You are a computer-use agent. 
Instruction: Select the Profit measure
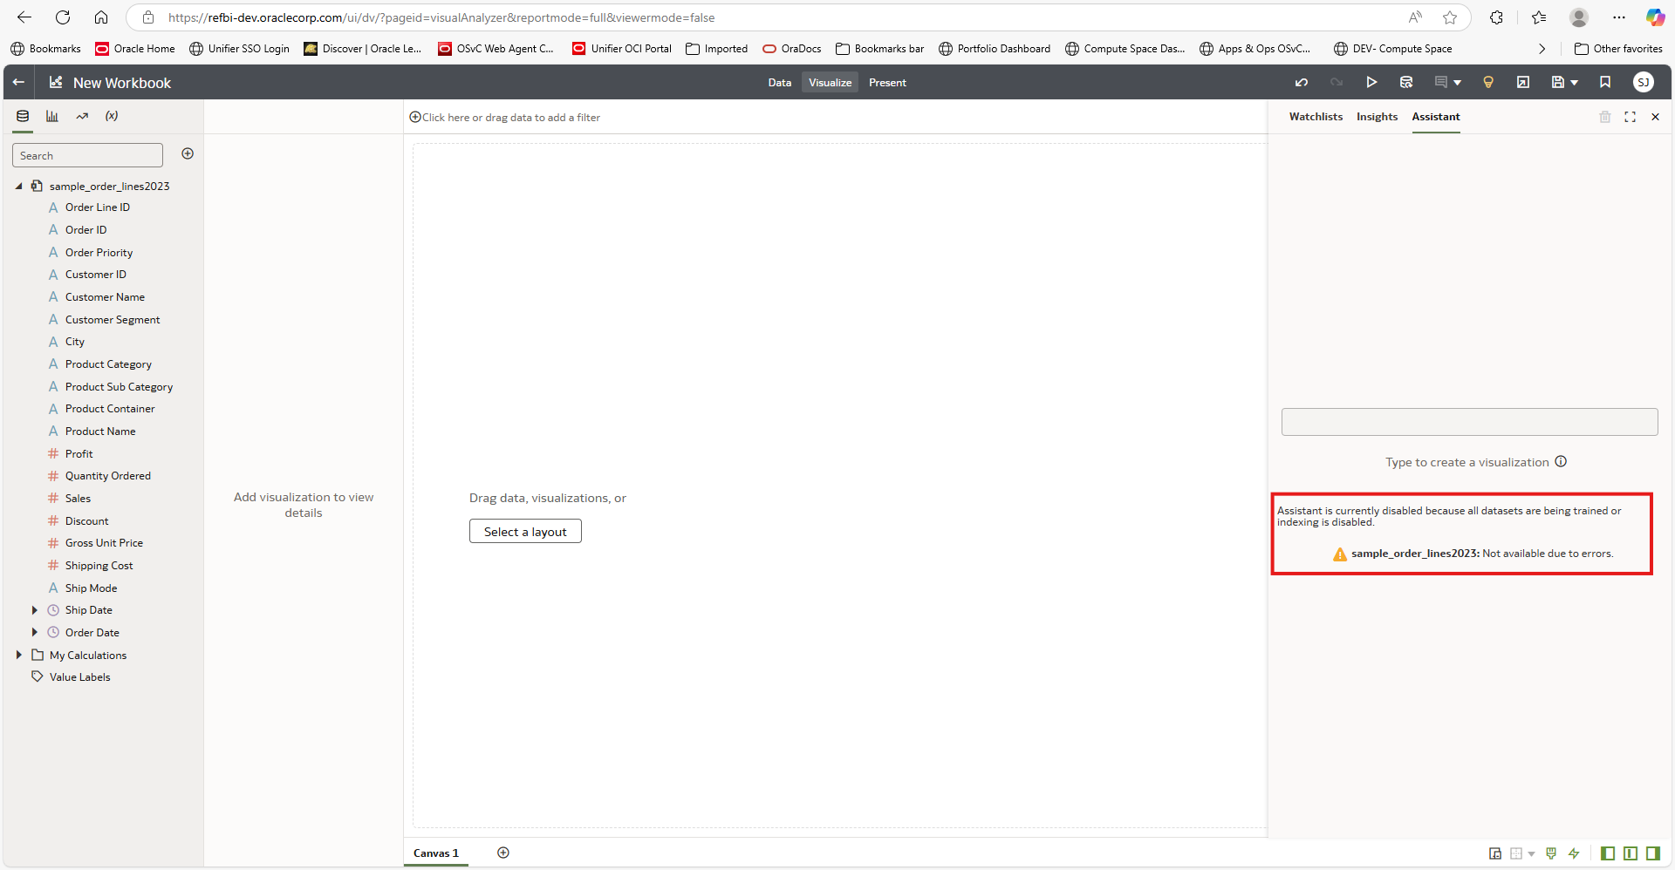(79, 453)
